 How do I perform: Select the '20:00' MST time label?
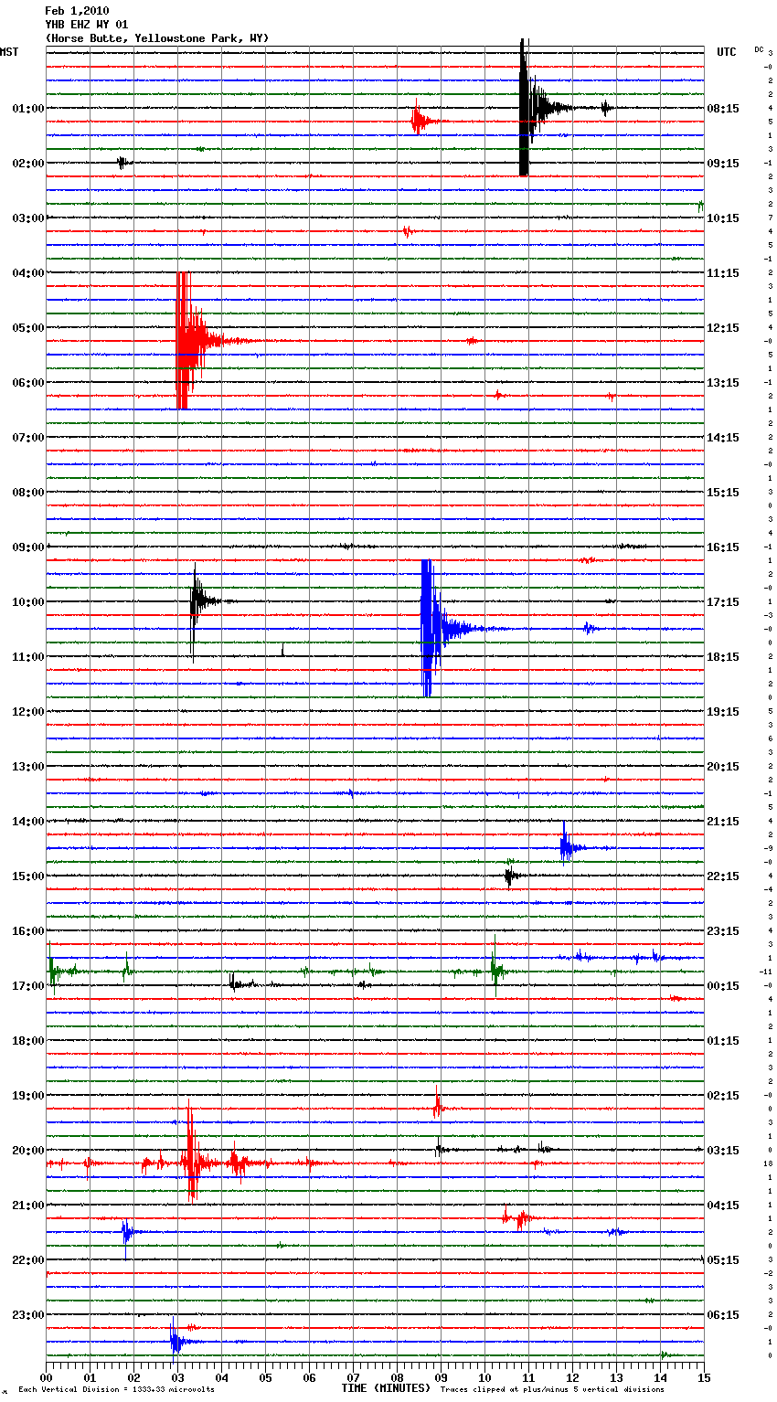(x=28, y=1151)
